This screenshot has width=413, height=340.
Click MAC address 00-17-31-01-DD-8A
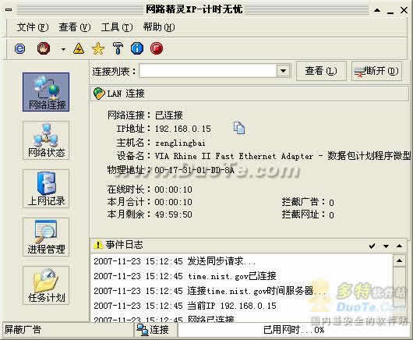(194, 170)
